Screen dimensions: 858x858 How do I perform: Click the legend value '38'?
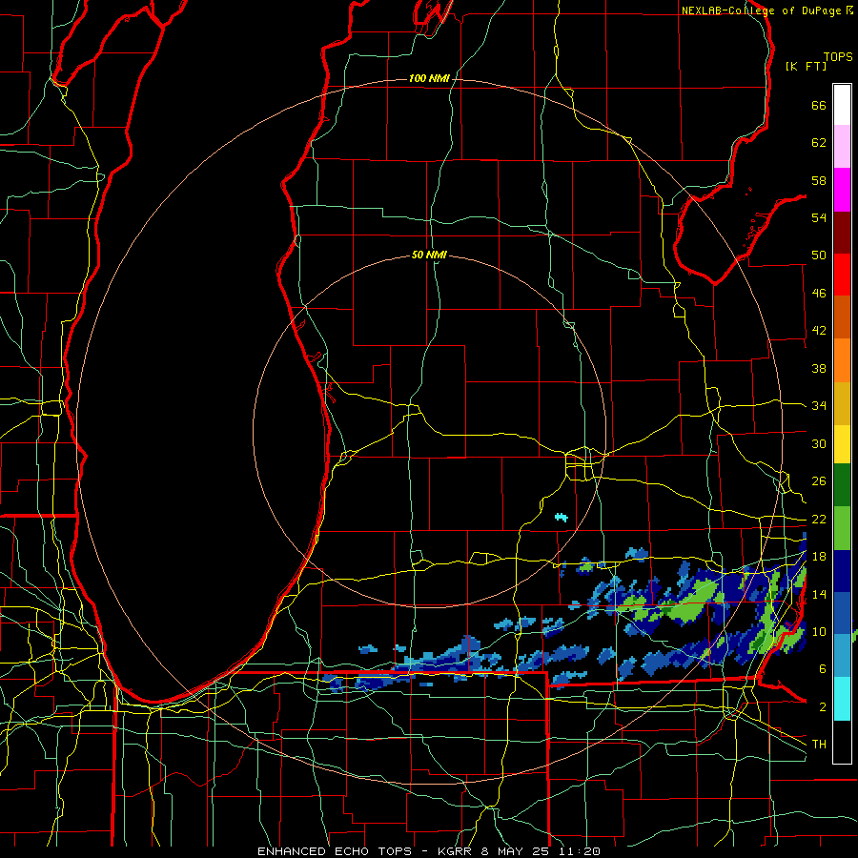pyautogui.click(x=819, y=369)
